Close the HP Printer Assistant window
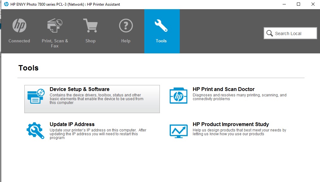This screenshot has height=182, width=320. (x=313, y=4)
